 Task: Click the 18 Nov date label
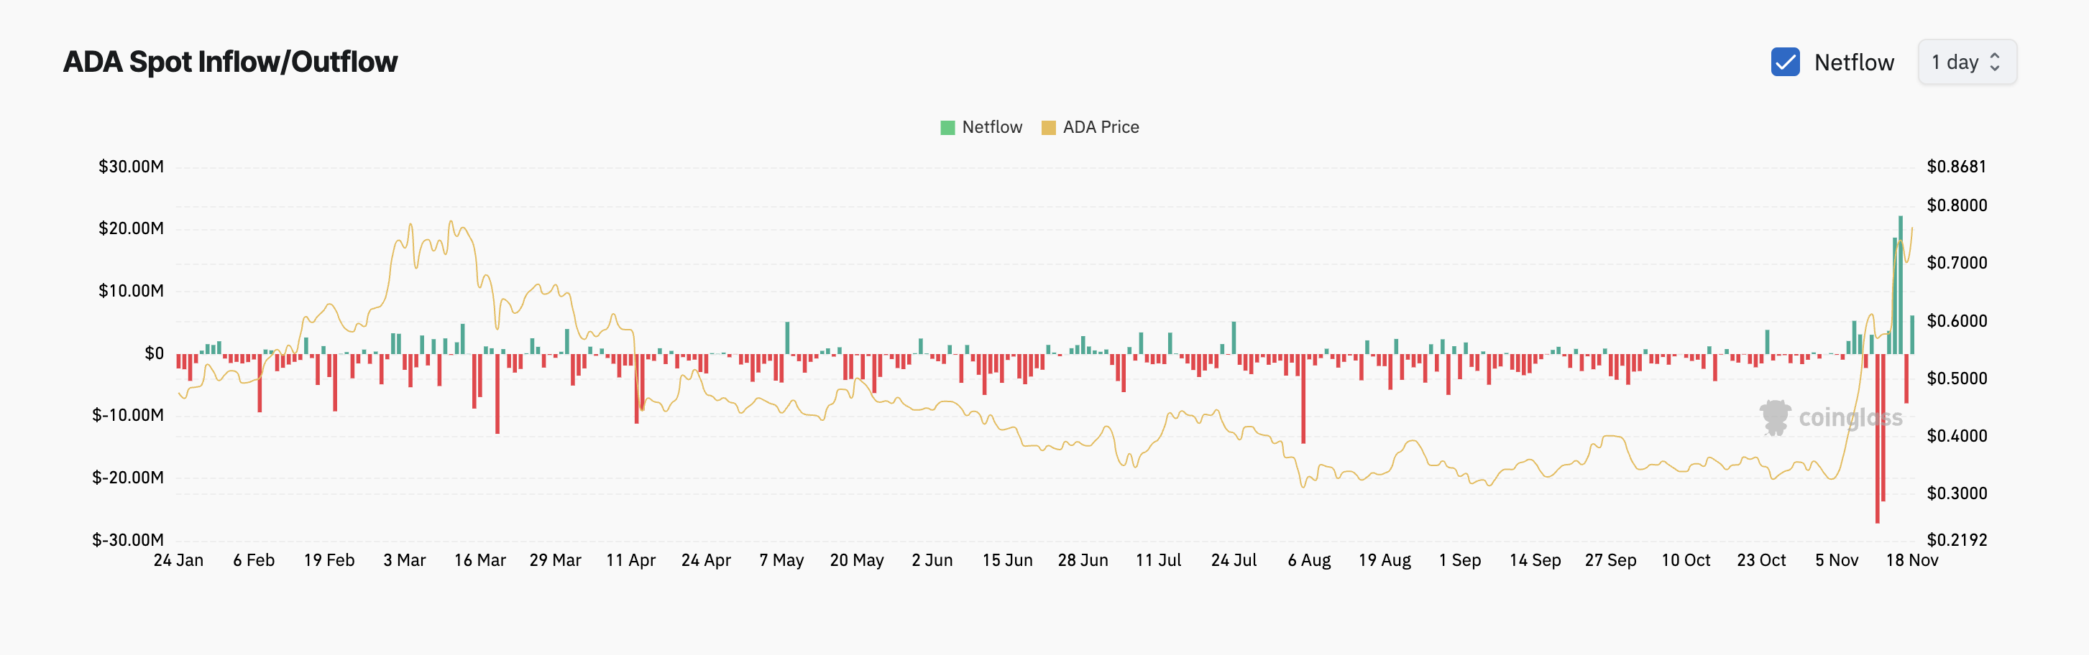[1911, 560]
